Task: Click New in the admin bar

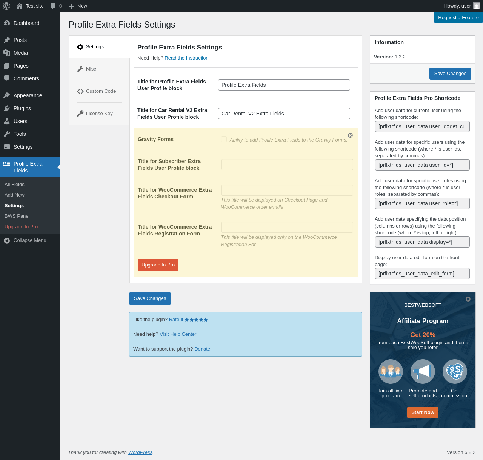Action: point(82,6)
